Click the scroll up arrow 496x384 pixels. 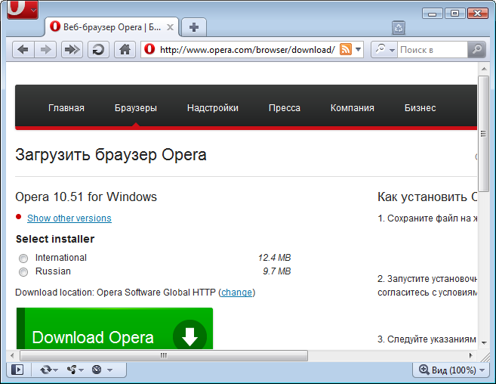coord(484,69)
